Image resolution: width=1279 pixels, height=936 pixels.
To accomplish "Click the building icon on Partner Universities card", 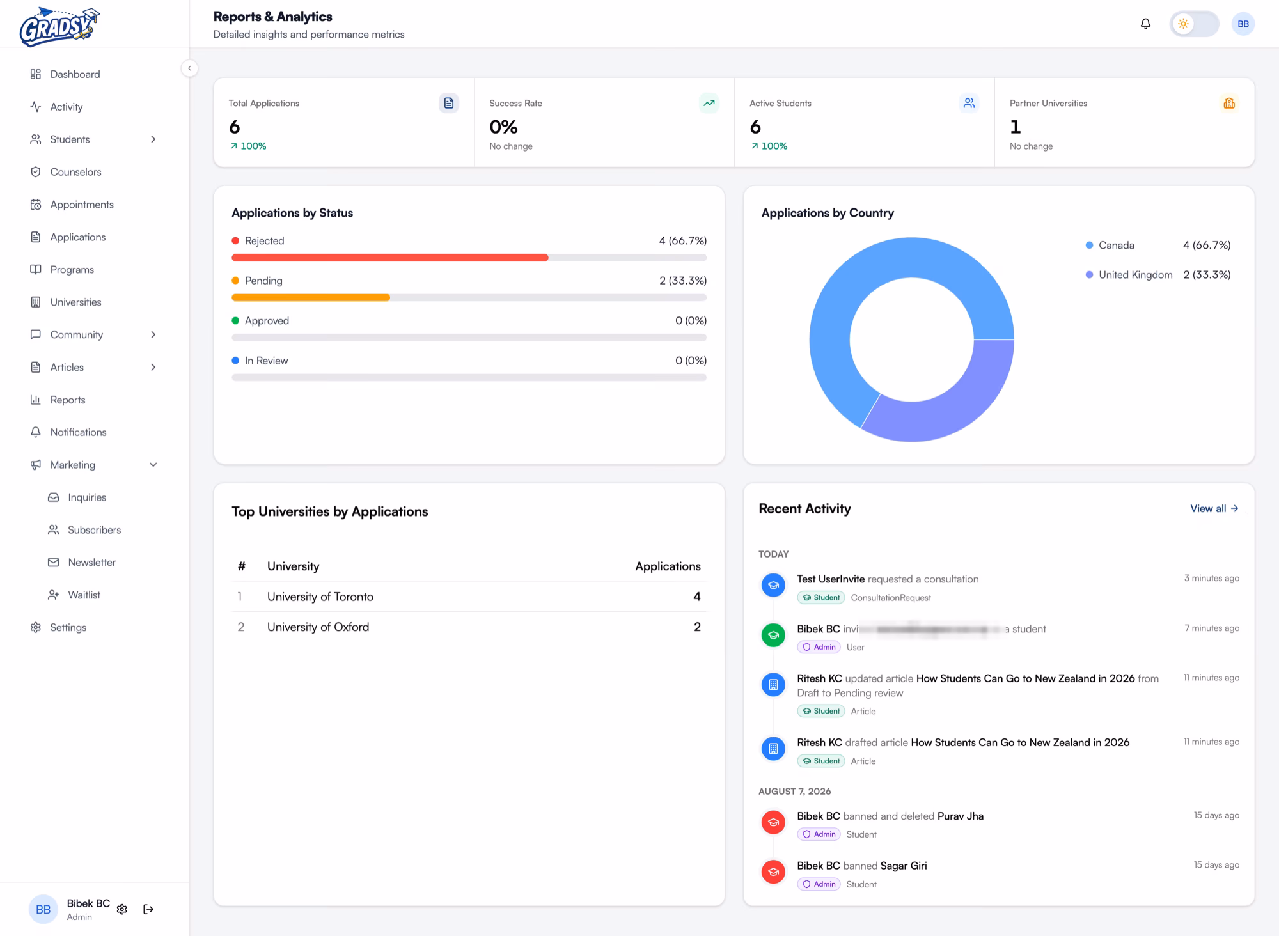I will 1229,103.
